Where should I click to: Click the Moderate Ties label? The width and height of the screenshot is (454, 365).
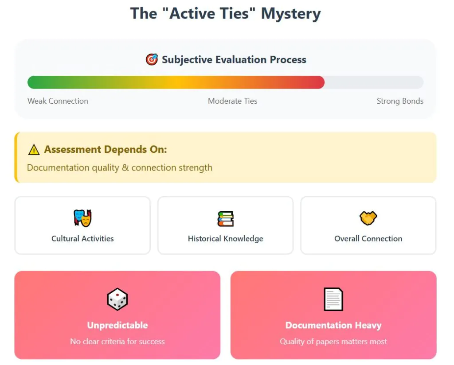pos(232,101)
